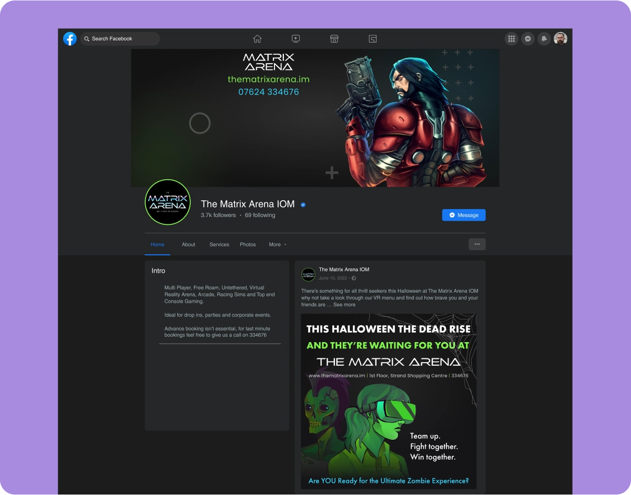Open the Home feed icon
Screen dimensions: 631x495
[x=257, y=39]
